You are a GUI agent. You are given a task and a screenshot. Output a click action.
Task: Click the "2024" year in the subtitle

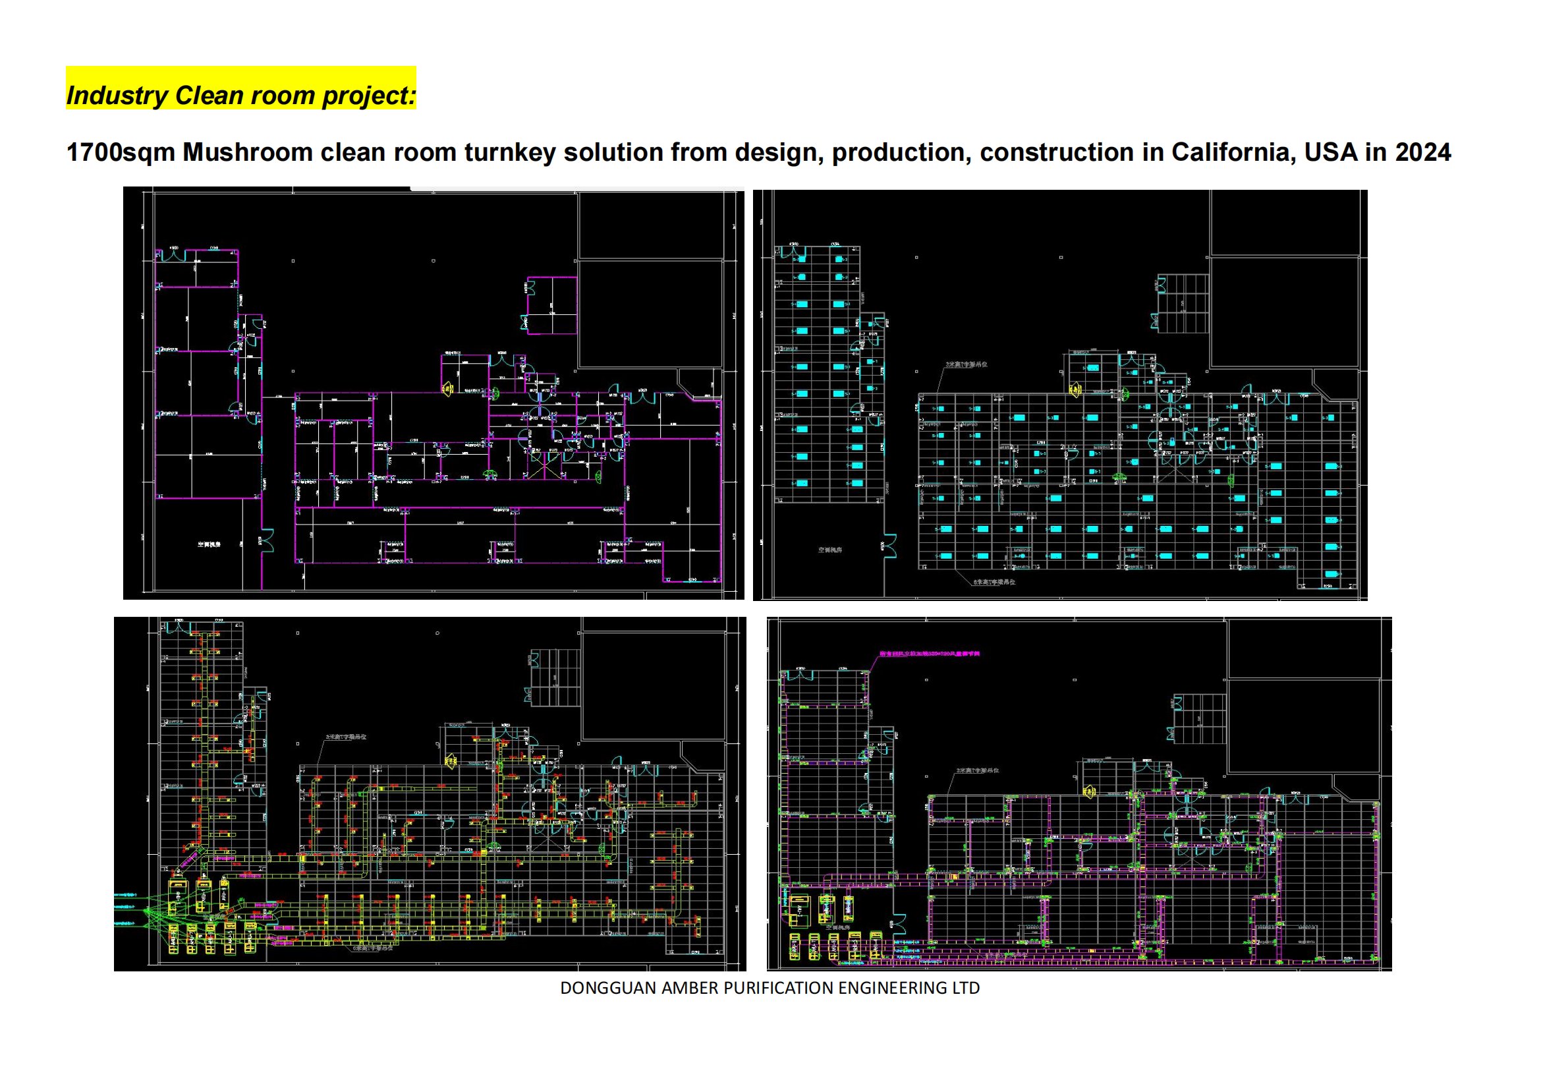[1423, 153]
